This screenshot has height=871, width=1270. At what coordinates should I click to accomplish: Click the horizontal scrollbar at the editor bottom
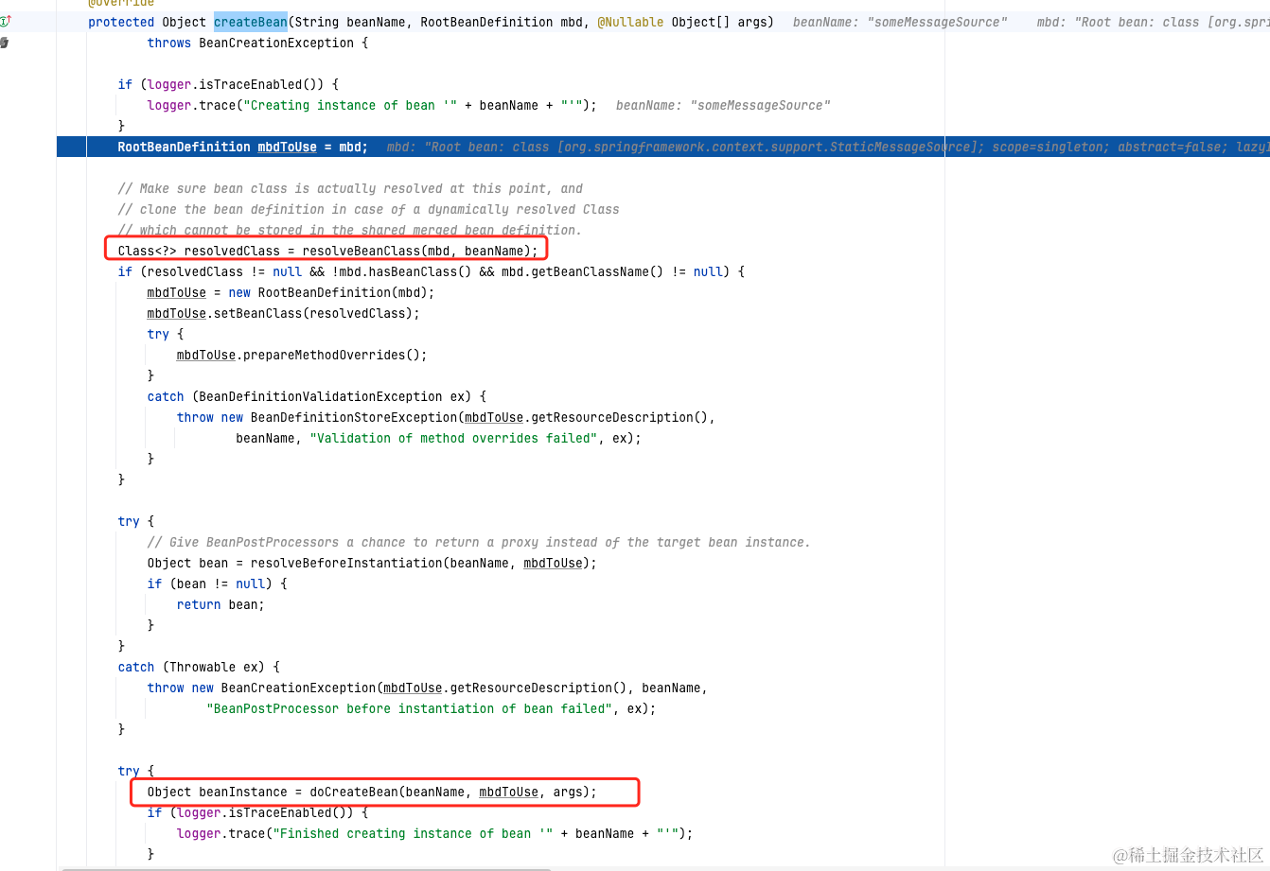pos(306,867)
